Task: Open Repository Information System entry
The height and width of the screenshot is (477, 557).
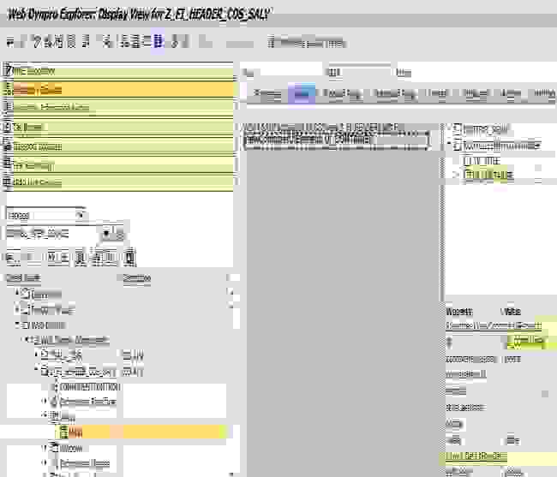Action: point(120,107)
